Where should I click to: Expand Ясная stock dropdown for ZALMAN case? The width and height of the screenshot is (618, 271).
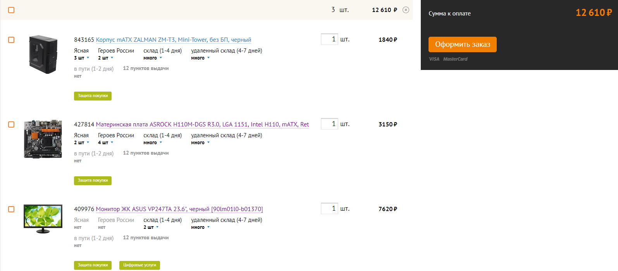click(82, 58)
